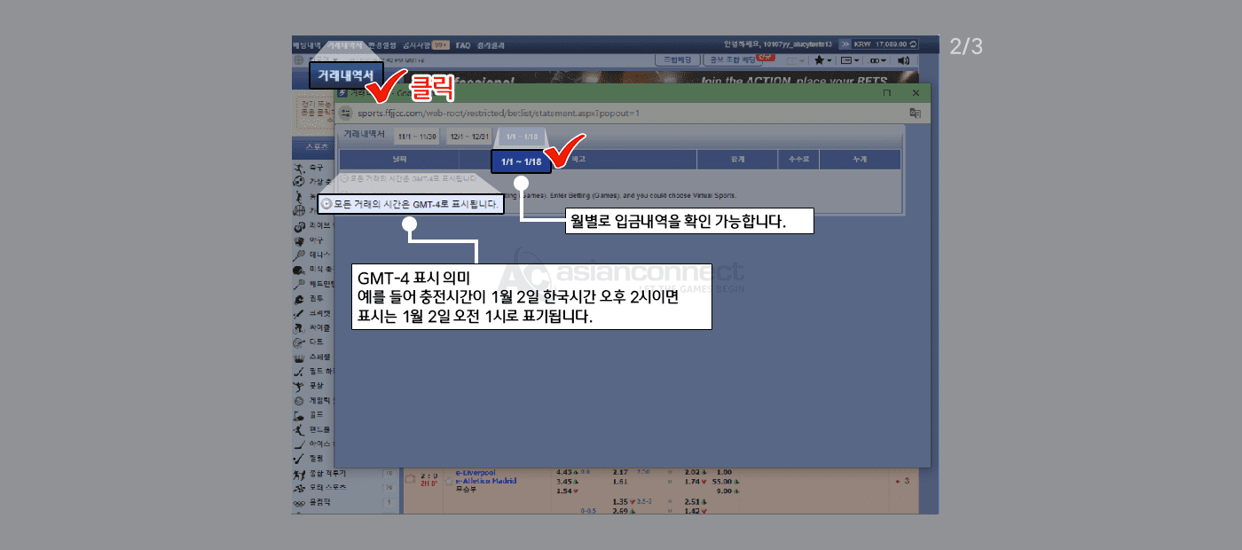Open the star favorites dropdown
The image size is (1242, 550).
point(822,60)
